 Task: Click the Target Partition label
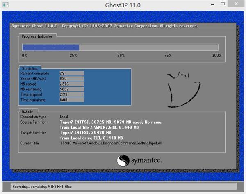[34, 133]
